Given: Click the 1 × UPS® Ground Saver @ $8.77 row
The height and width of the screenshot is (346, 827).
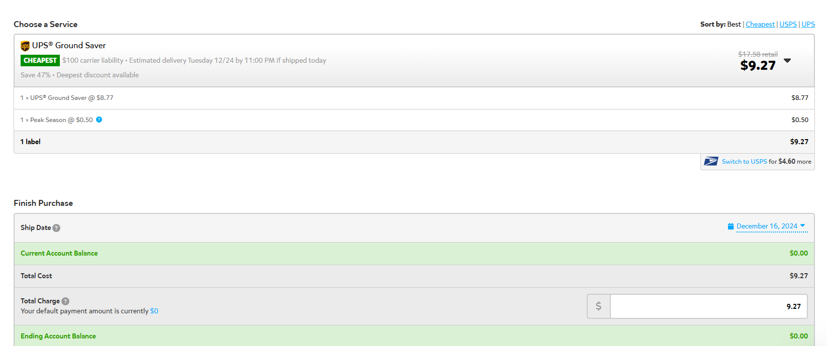Looking at the screenshot, I should [414, 98].
